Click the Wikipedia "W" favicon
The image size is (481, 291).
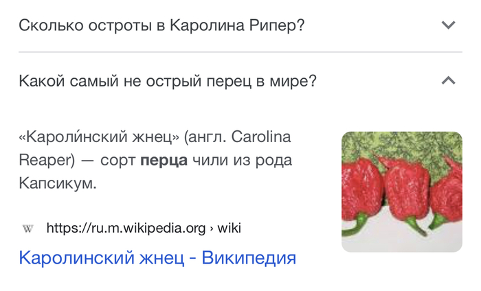pos(27,228)
